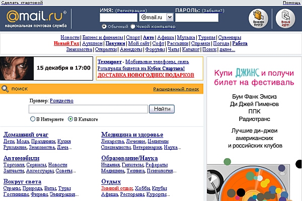The height and width of the screenshot is (201, 302).
Task: Open the Аукцион section
Action: coord(92,43)
